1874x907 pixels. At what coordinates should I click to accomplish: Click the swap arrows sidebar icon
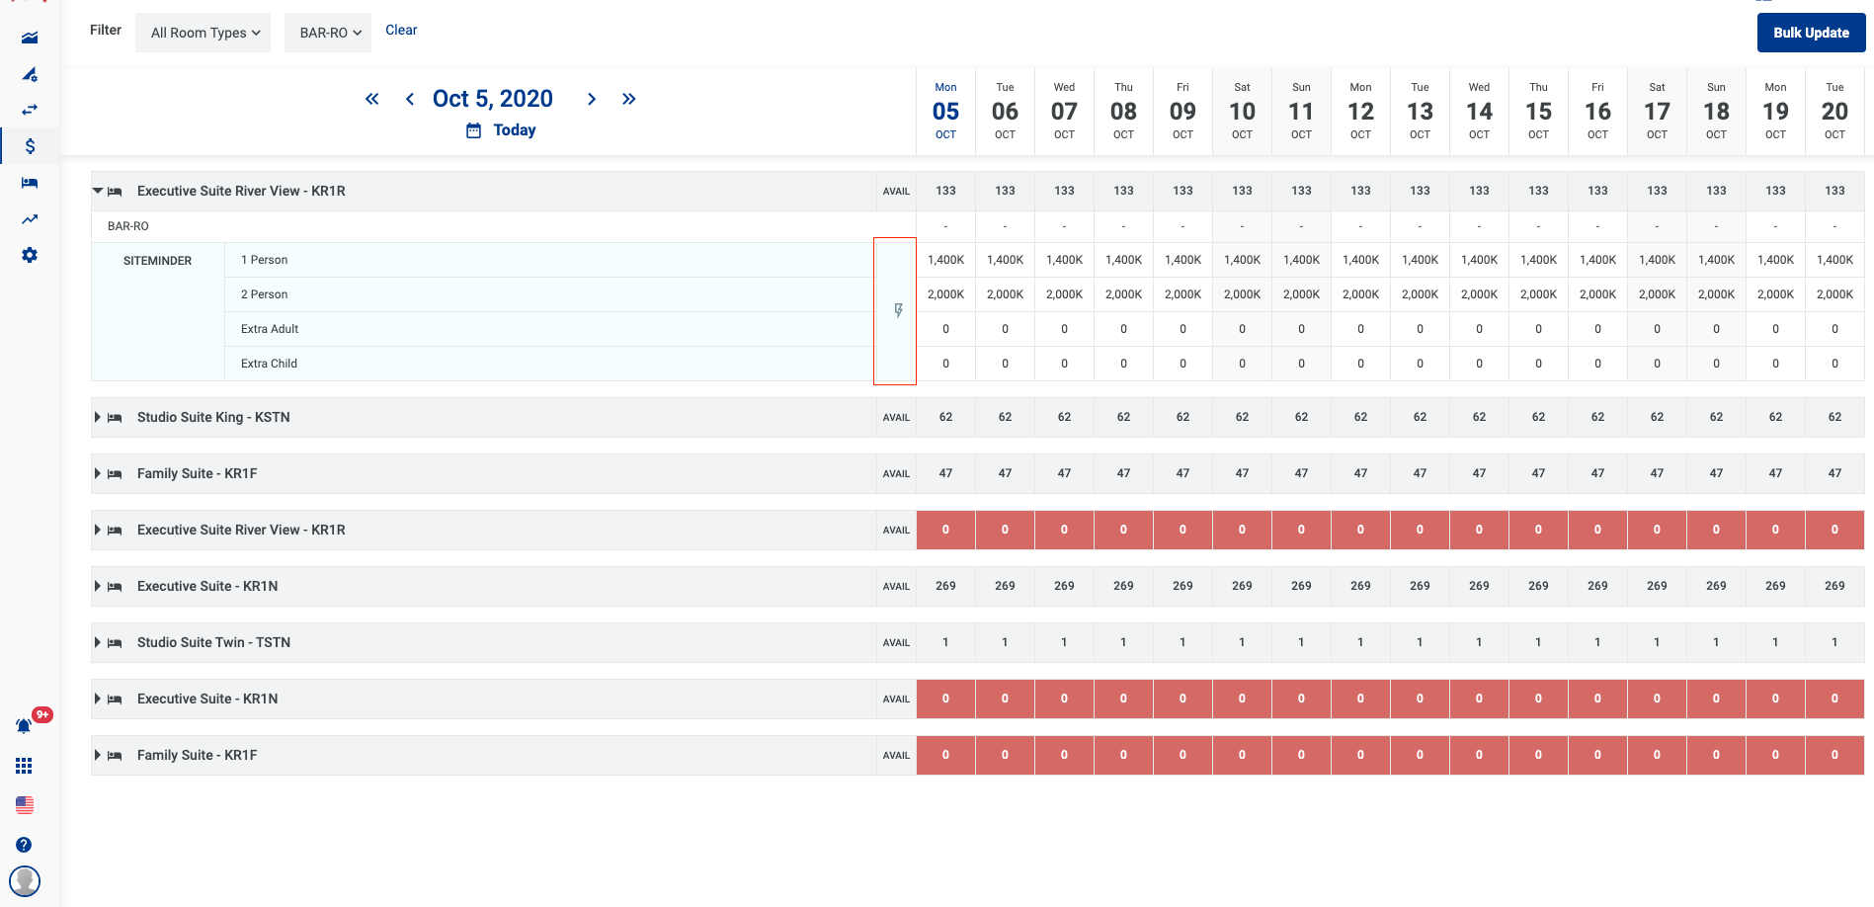pyautogui.click(x=30, y=110)
